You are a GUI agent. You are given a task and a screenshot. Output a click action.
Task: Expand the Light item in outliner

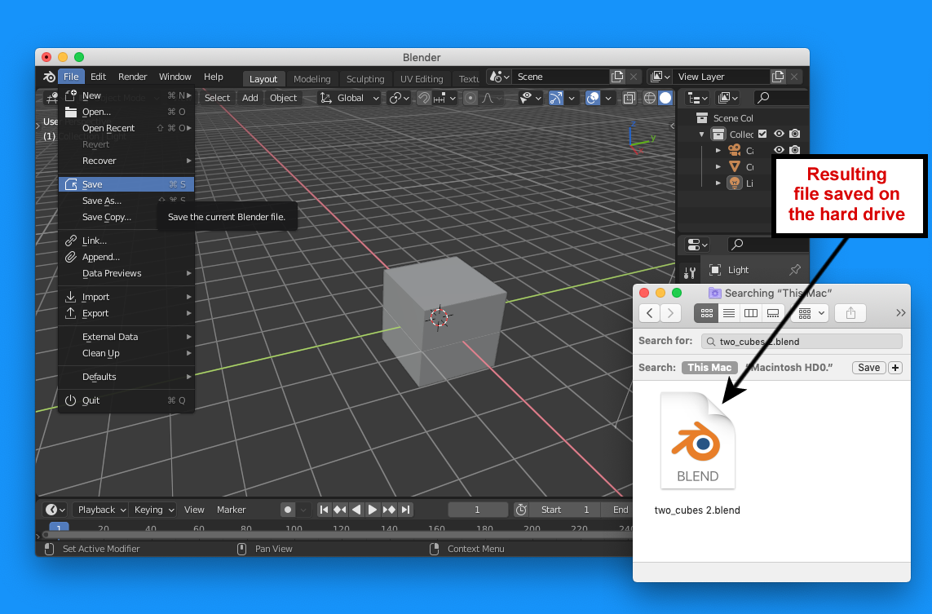718,183
